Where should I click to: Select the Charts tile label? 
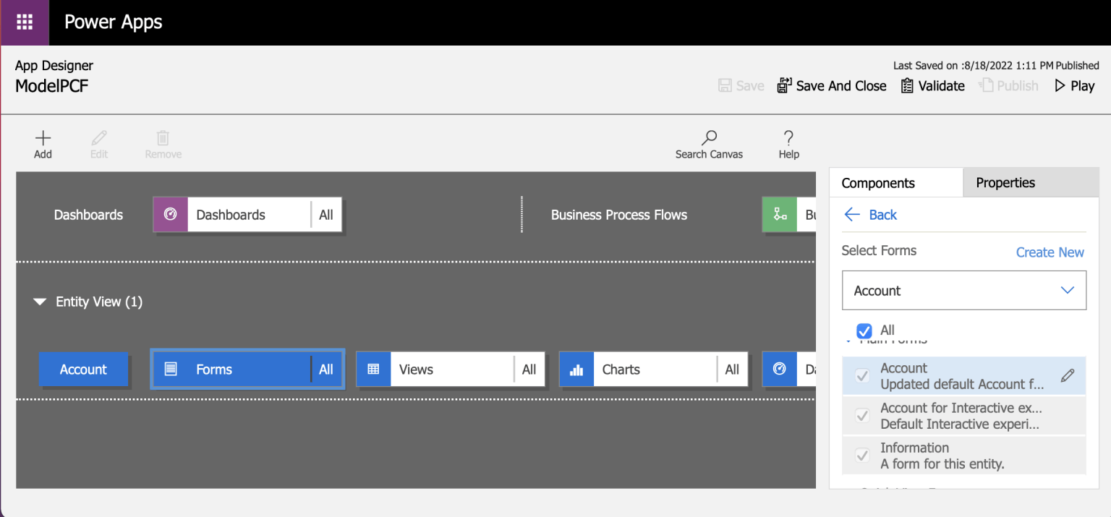click(621, 369)
